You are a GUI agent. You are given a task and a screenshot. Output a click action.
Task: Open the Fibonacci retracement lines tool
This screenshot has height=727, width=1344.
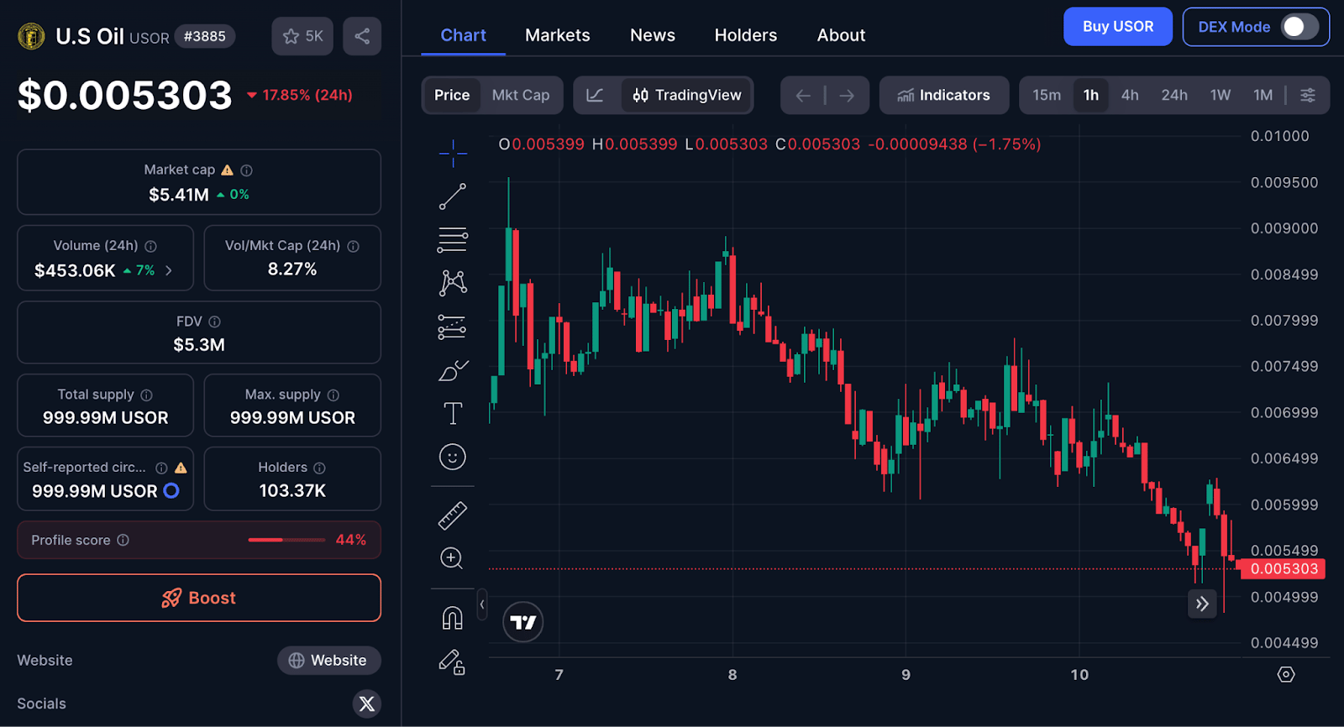pos(453,240)
